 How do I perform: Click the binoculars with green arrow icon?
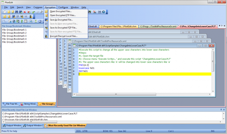90,12
